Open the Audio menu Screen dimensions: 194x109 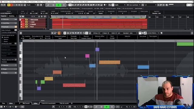point(23,2)
